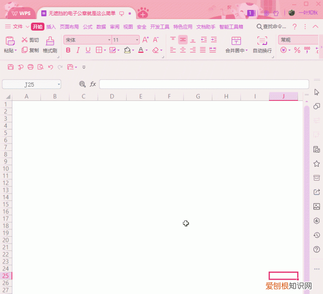Align text left
This screenshot has width=323, height=294.
coord(173,50)
